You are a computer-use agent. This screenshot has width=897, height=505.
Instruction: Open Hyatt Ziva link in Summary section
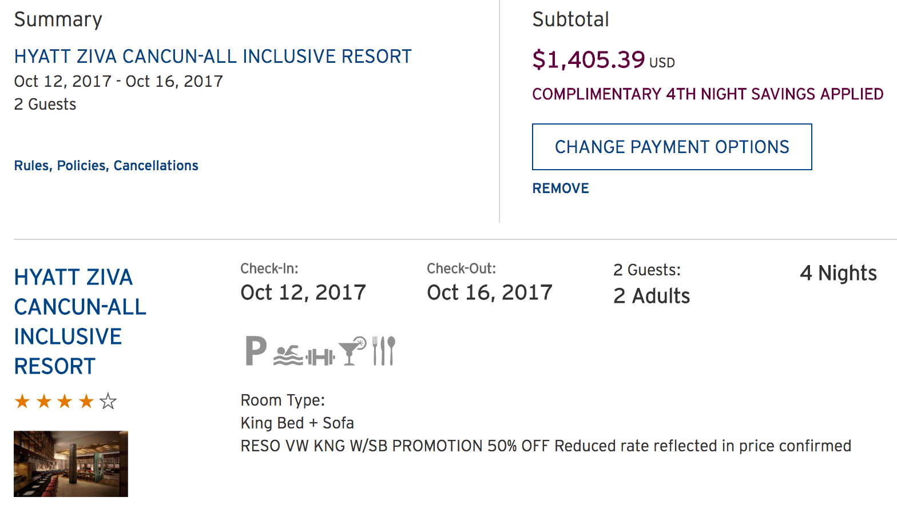pos(213,57)
